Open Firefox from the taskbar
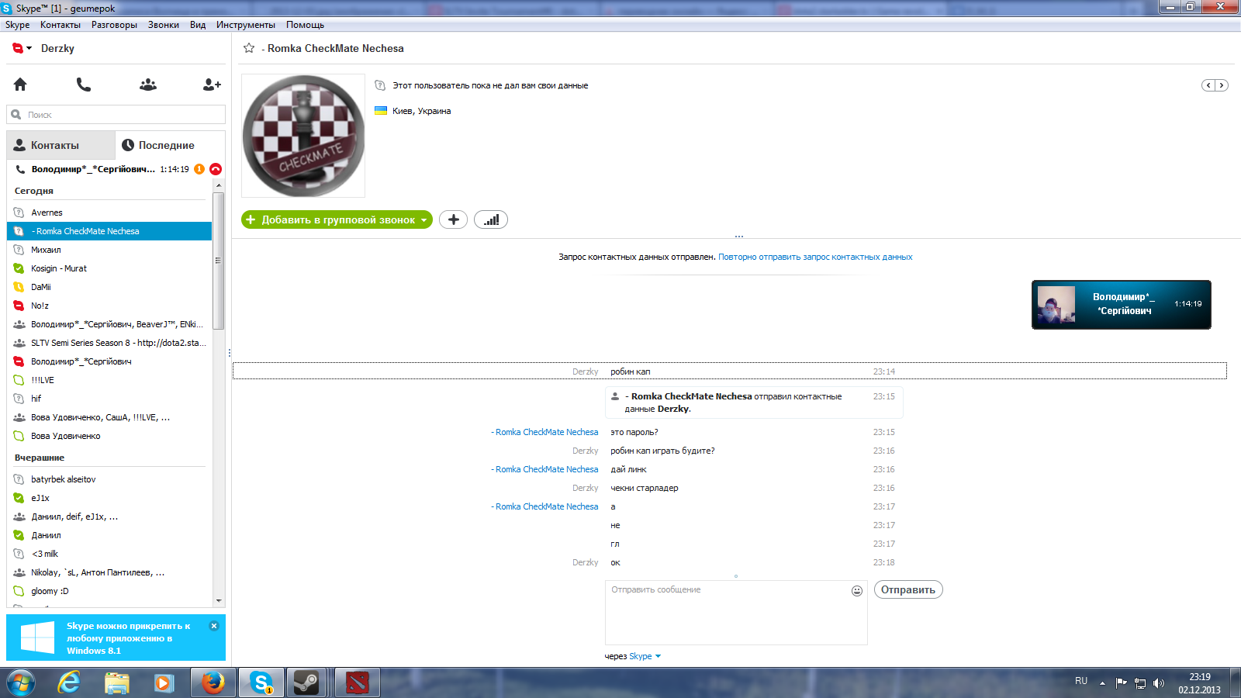The height and width of the screenshot is (698, 1241). click(x=213, y=682)
